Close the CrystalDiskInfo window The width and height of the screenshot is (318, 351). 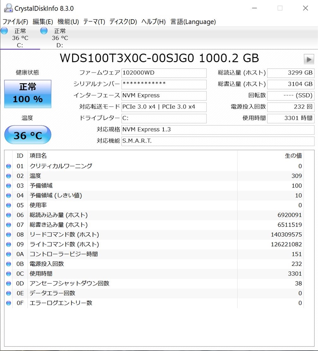(305, 8)
